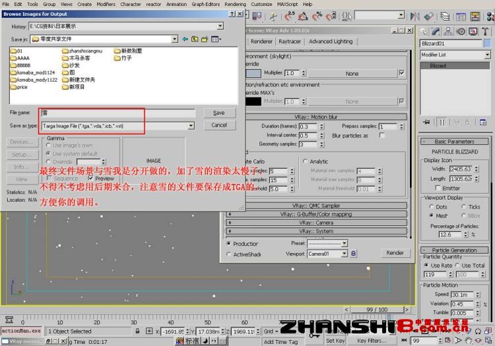Open the Modifier List dropdown
This screenshot has width=495, height=346.
[488, 55]
